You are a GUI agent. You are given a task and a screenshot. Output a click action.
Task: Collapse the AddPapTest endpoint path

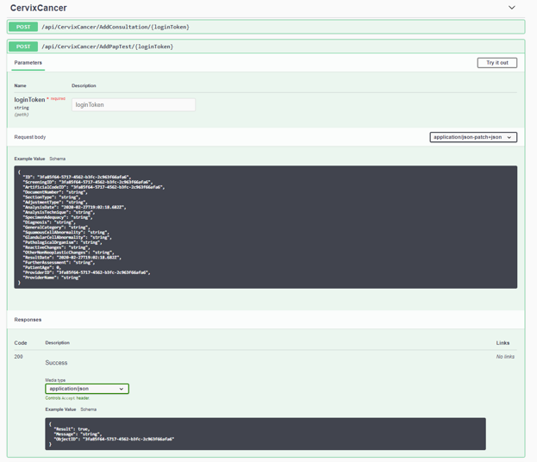(x=107, y=47)
